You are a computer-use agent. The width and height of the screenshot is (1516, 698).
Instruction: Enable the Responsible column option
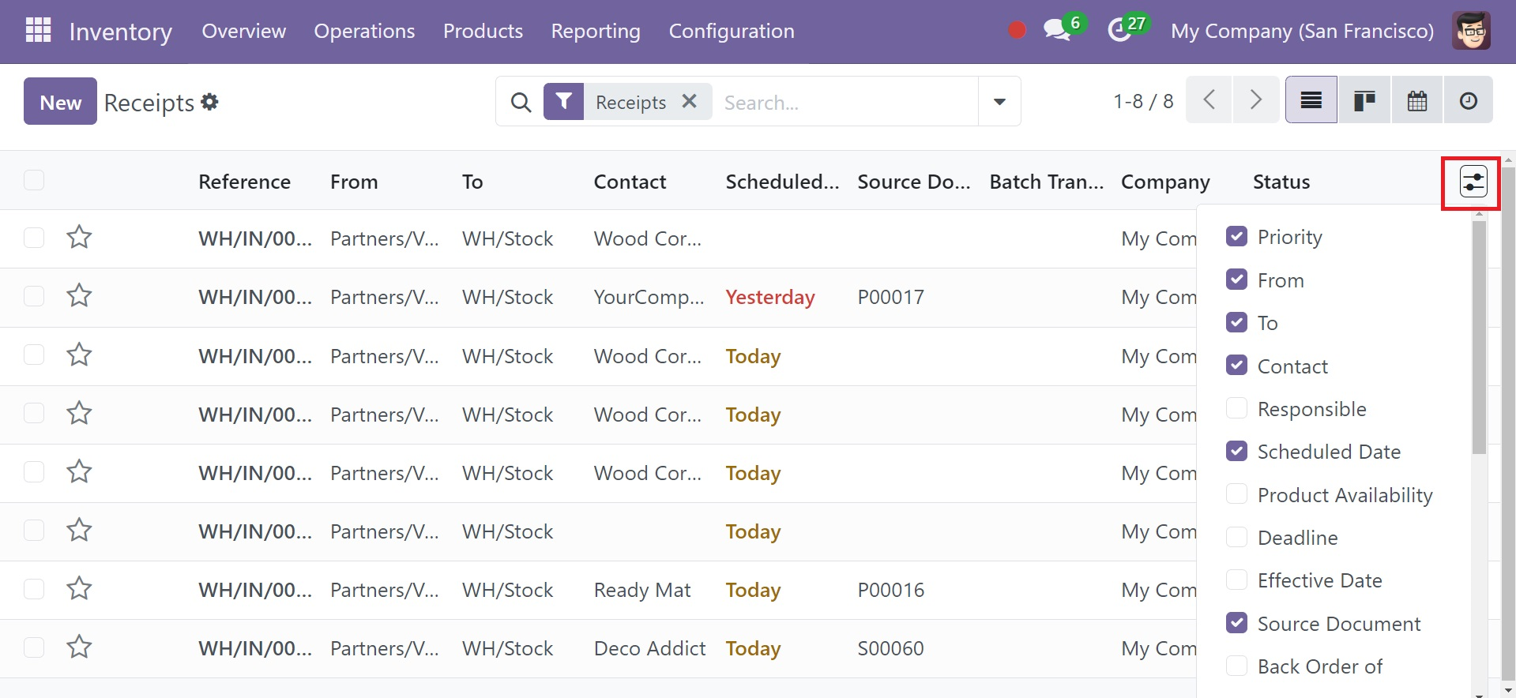pos(1236,408)
